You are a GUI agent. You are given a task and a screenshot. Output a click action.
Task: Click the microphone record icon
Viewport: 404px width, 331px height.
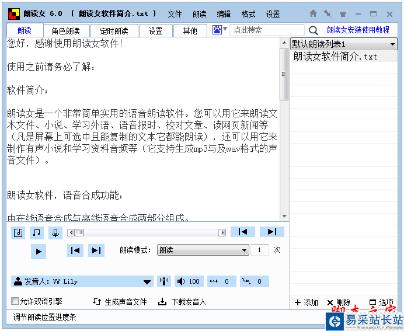[x=55, y=232]
